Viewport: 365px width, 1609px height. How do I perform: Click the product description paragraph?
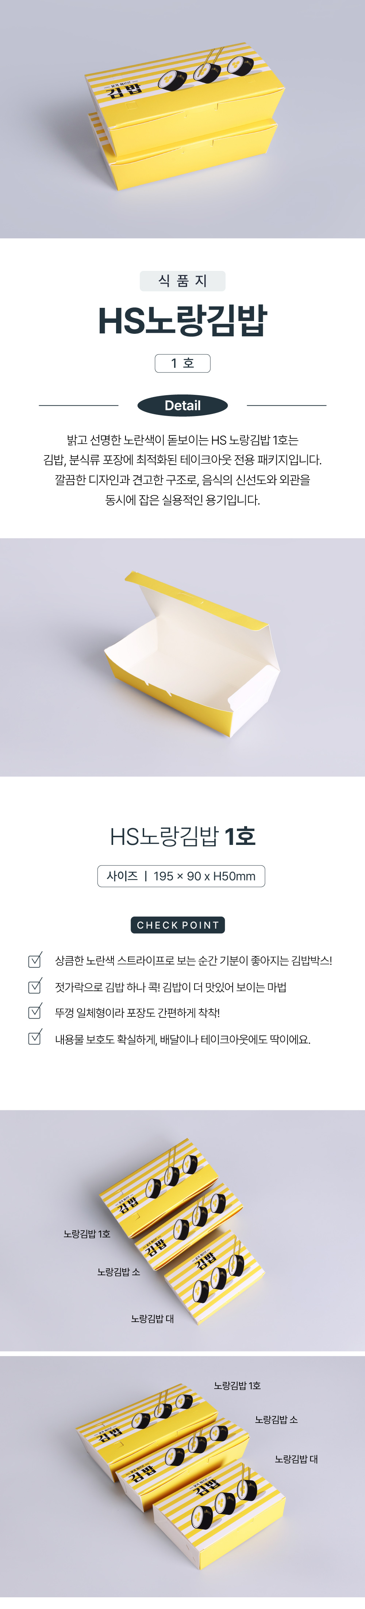click(182, 470)
